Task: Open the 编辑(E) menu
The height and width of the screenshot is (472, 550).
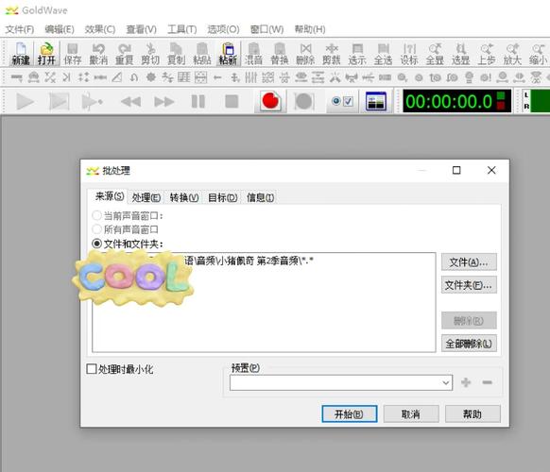Action: (x=60, y=29)
